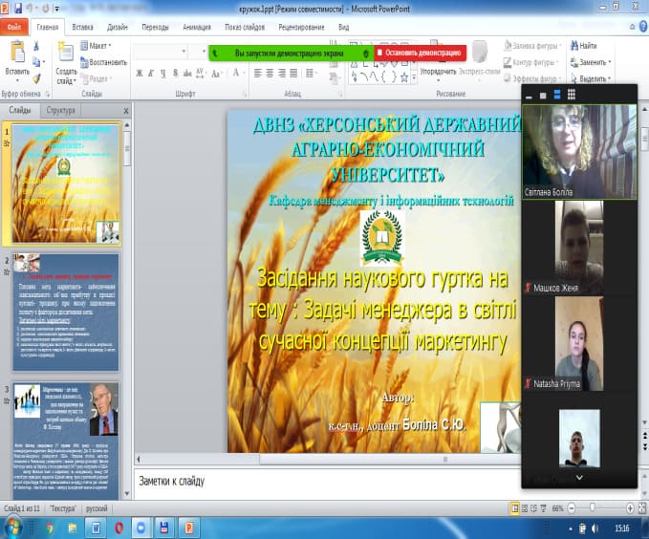Screen dimensions: 649x539
Task: Open the Вставка ribbon tab
Action: tap(82, 27)
